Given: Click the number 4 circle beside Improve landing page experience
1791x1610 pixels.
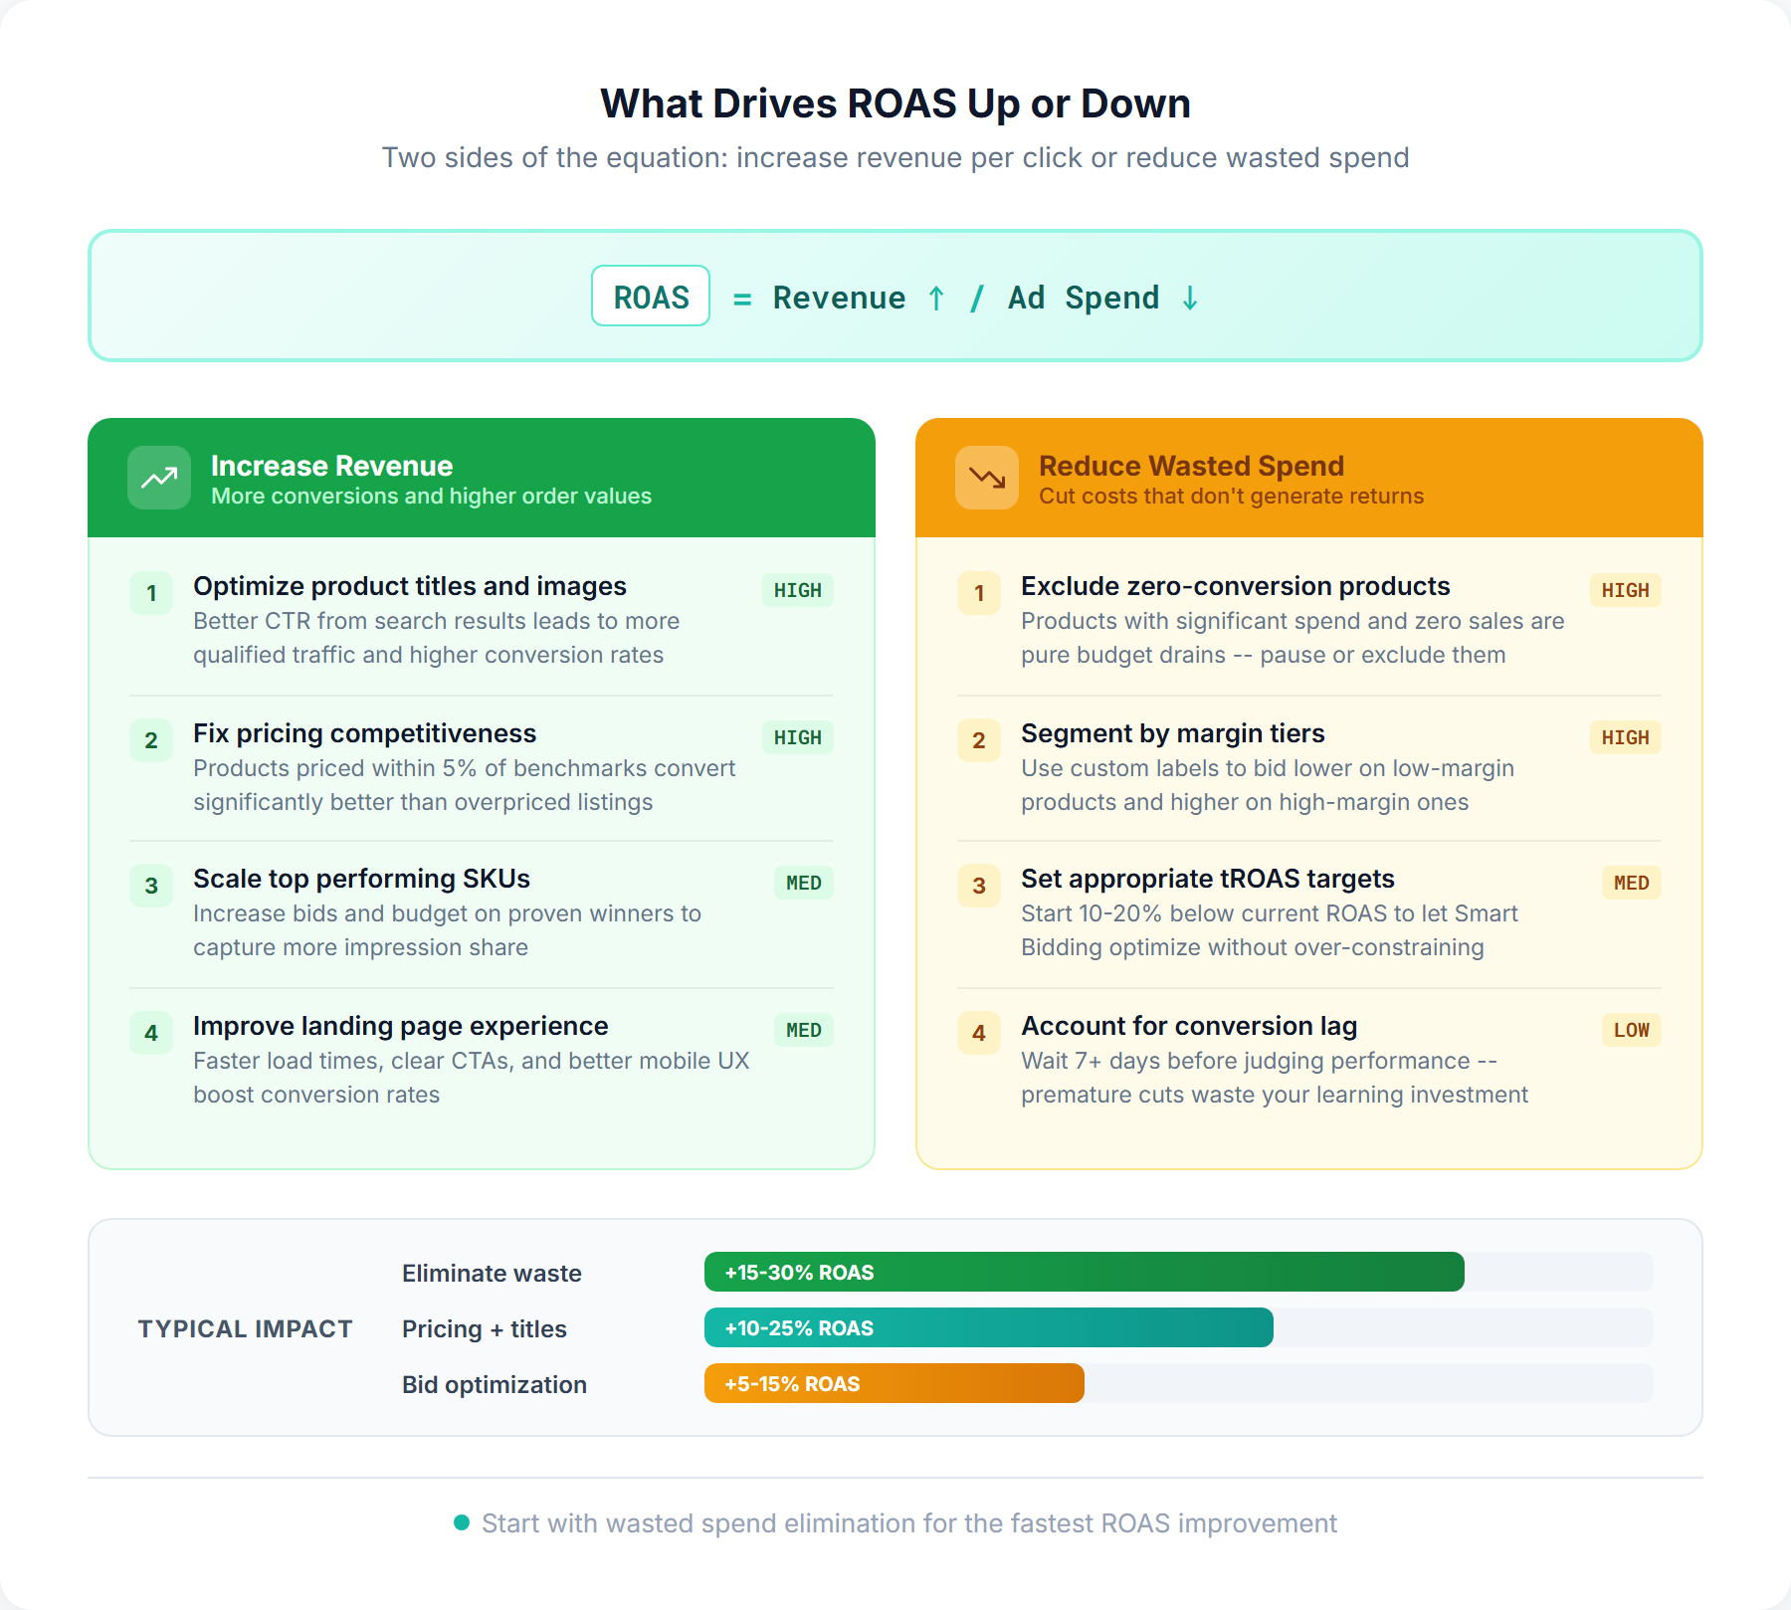Looking at the screenshot, I should click(151, 1033).
